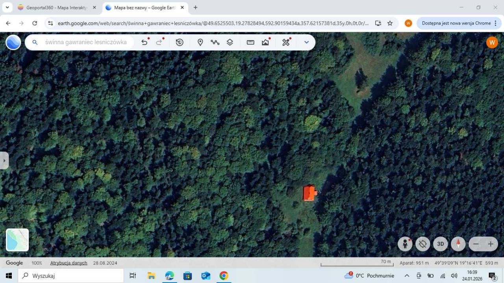Toggle the minimap thumbnail globe view
The height and width of the screenshot is (283, 504).
click(x=17, y=240)
